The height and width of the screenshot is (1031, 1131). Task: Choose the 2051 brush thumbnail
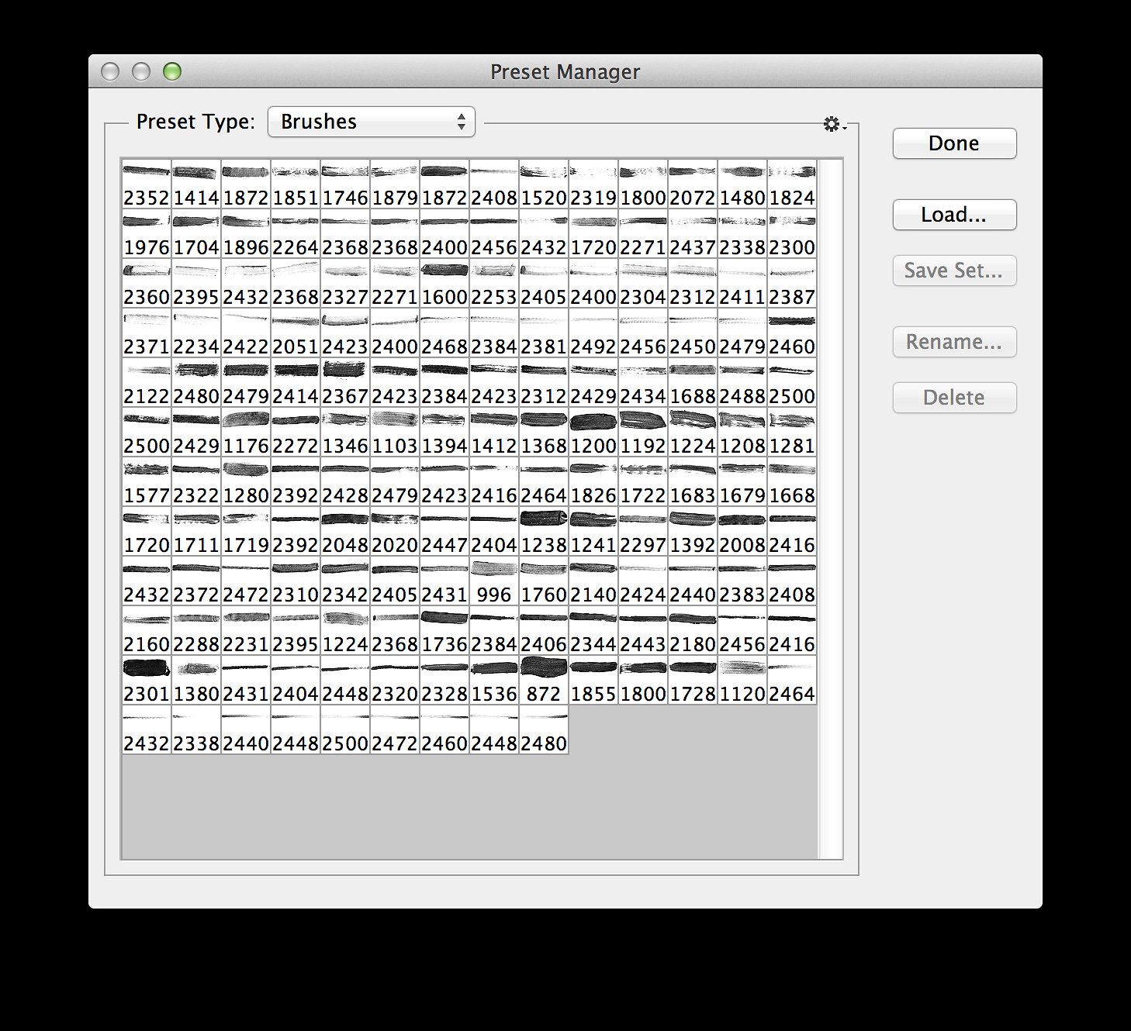coord(296,333)
